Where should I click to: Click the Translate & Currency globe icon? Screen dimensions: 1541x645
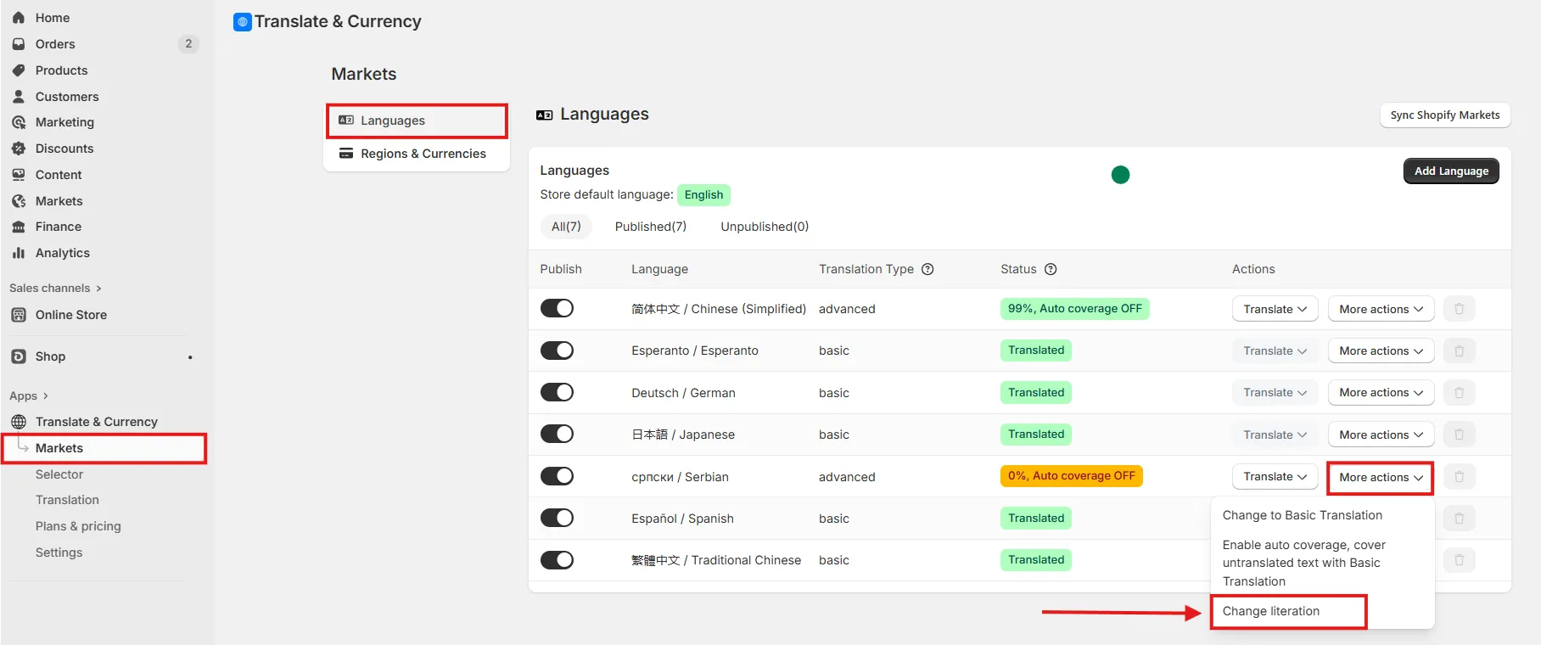pyautogui.click(x=19, y=422)
